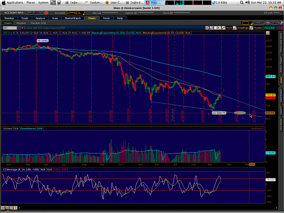
Task: Click the crosshair pan icon at bottom left
Action: (x=7, y=208)
